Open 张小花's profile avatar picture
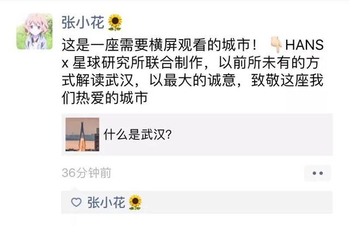349x226 pixels. pos(34,32)
